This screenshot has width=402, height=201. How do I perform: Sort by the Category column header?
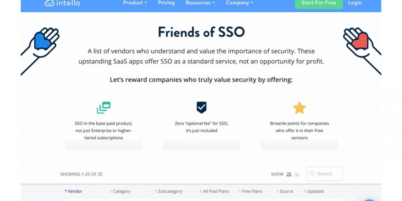tap(121, 191)
